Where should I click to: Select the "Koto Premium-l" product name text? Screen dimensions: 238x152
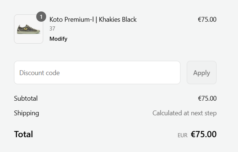pos(71,20)
